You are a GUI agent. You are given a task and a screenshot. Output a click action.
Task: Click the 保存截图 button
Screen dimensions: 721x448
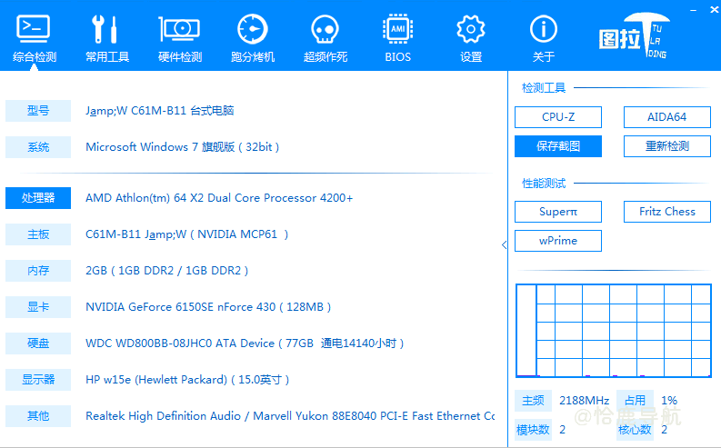(x=558, y=145)
